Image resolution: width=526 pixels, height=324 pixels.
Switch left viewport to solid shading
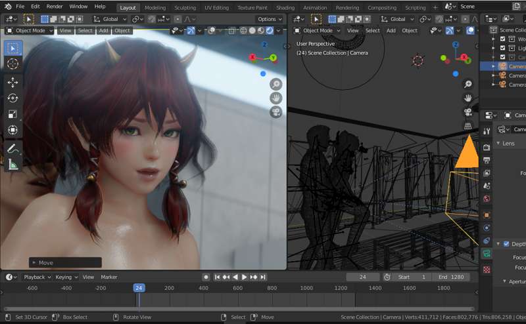click(252, 31)
